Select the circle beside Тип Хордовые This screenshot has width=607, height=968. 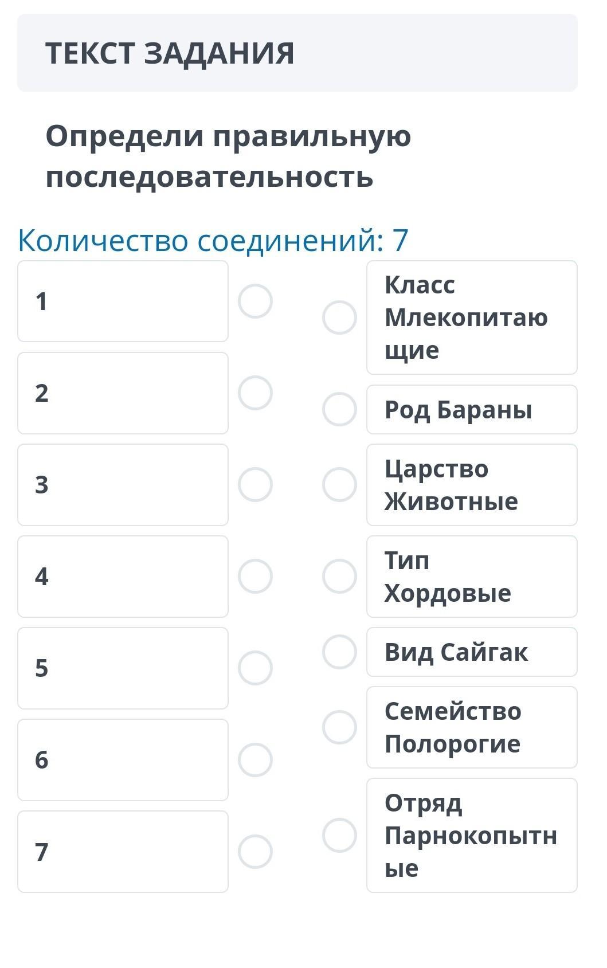[339, 576]
